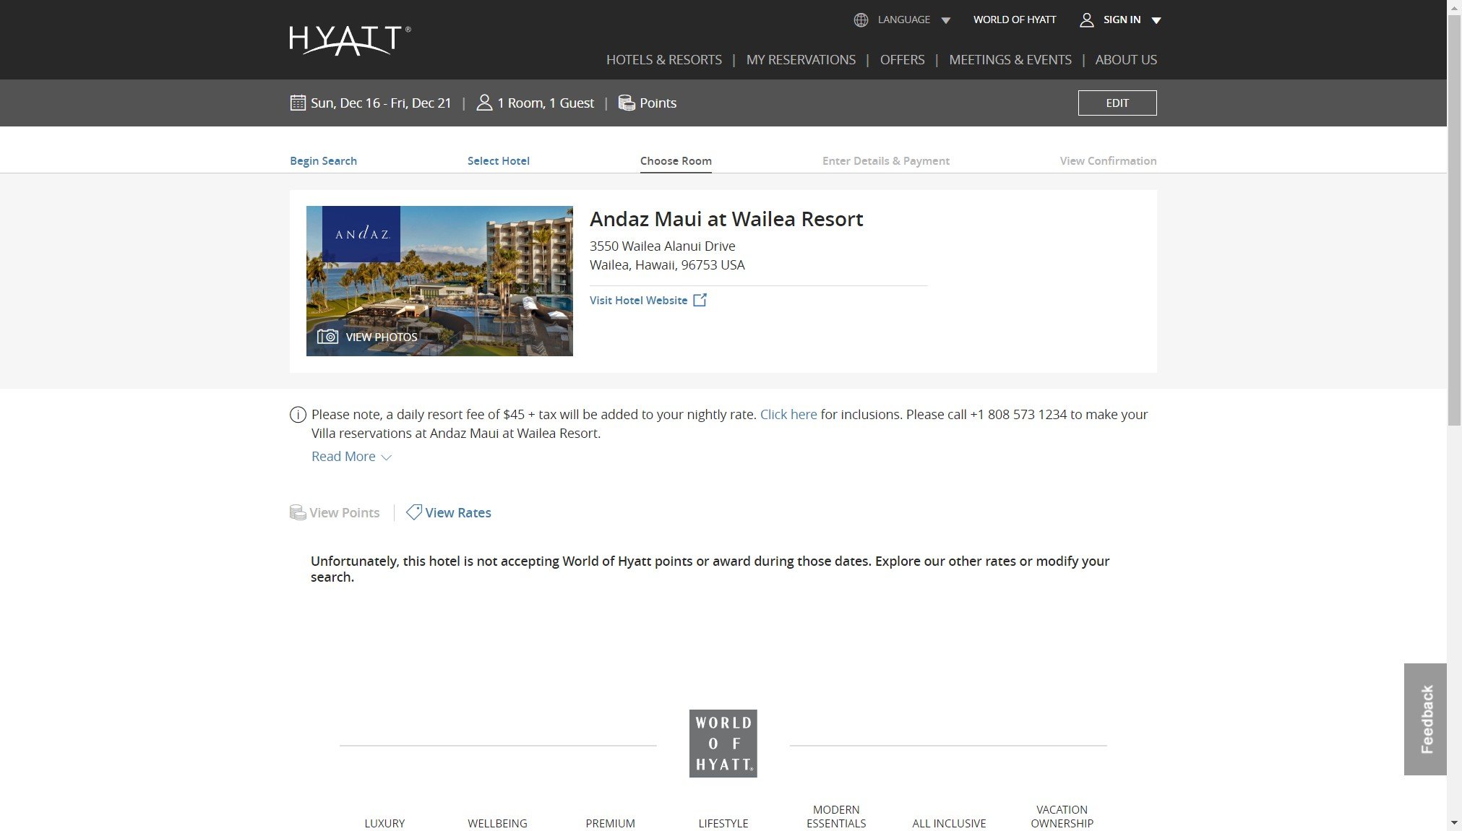Open the Feedback side tab

(x=1425, y=719)
